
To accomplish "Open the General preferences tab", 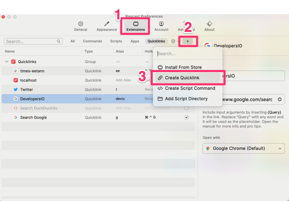I will [x=81, y=27].
